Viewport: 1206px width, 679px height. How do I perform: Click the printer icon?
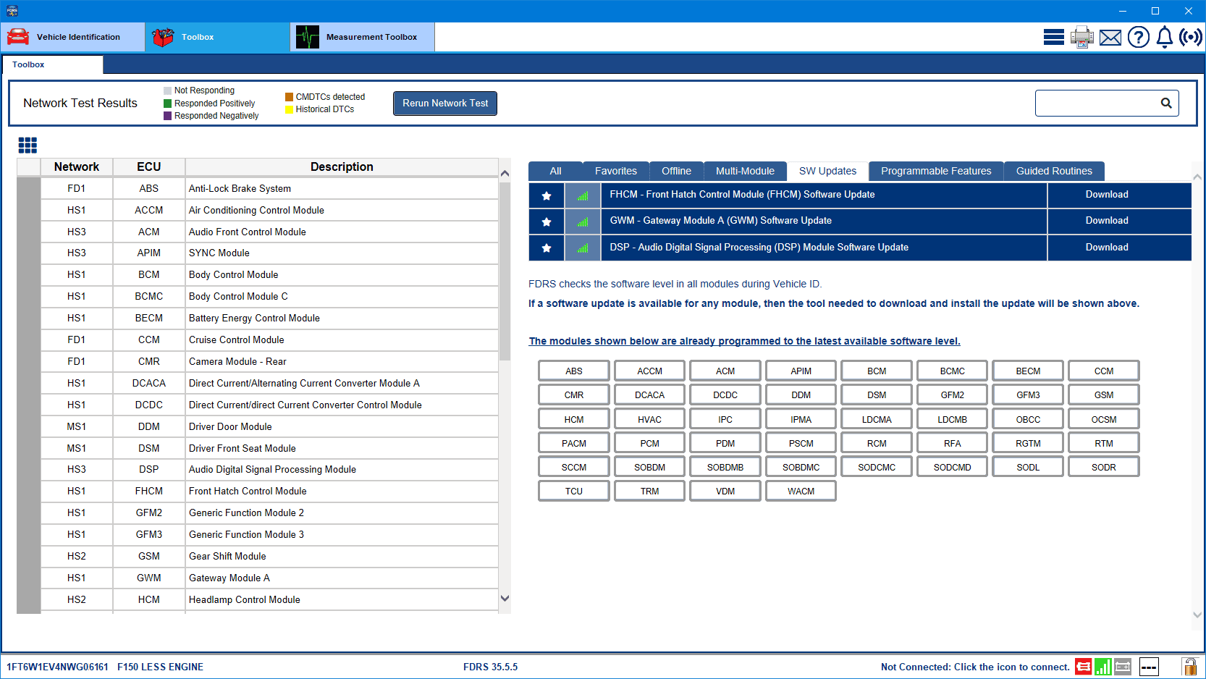[1081, 37]
